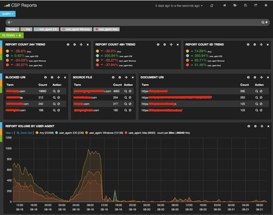Image resolution: width=273 pixels, height=215 pixels.
Task: Add a new query with the plus icon
Action: [267, 22]
